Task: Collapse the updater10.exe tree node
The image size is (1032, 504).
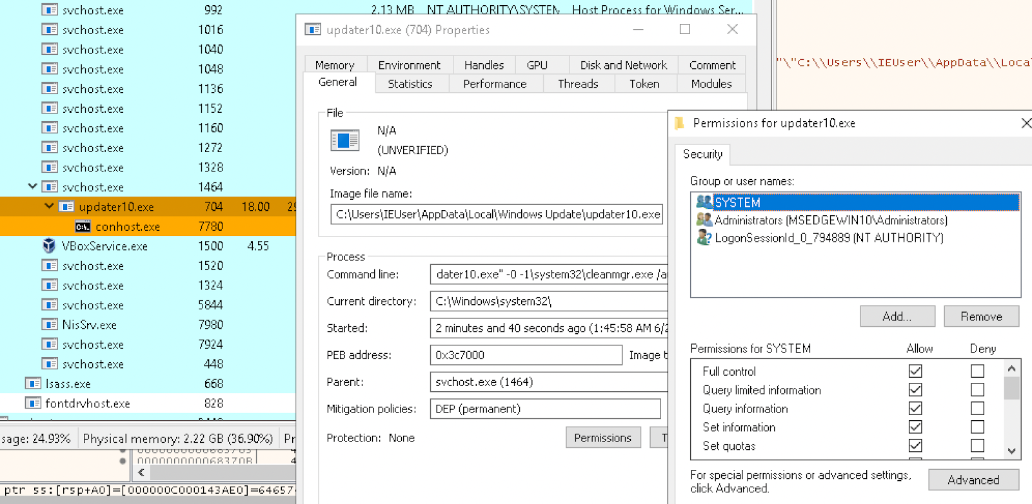Action: (x=49, y=206)
